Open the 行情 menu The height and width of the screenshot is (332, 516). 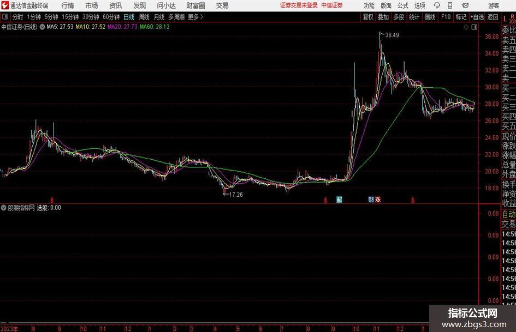pos(68,5)
